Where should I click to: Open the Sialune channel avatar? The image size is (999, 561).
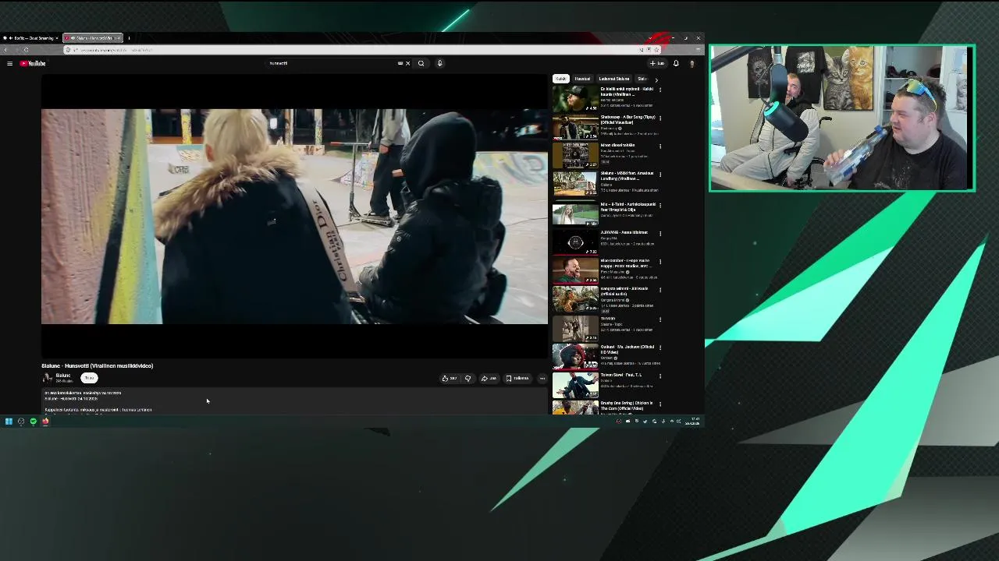tap(47, 378)
